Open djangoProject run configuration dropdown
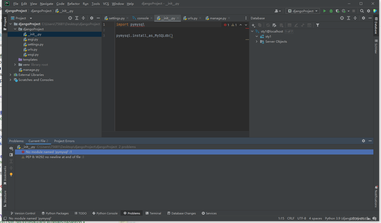Screen dimensions: 381x223 pos(303,11)
